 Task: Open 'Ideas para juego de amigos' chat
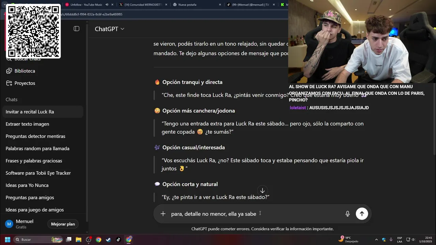tap(43, 210)
